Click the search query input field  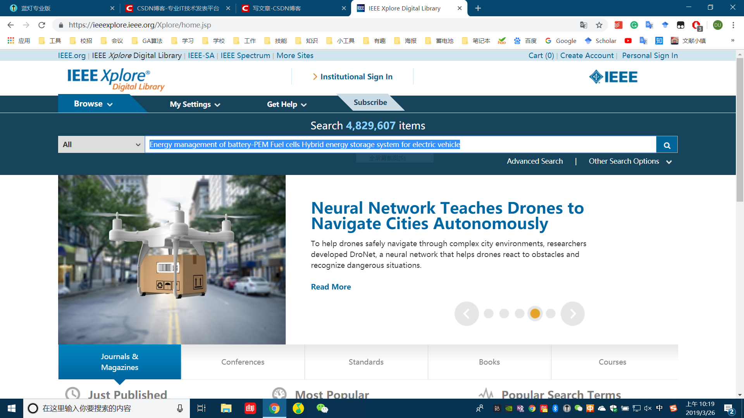click(x=401, y=144)
